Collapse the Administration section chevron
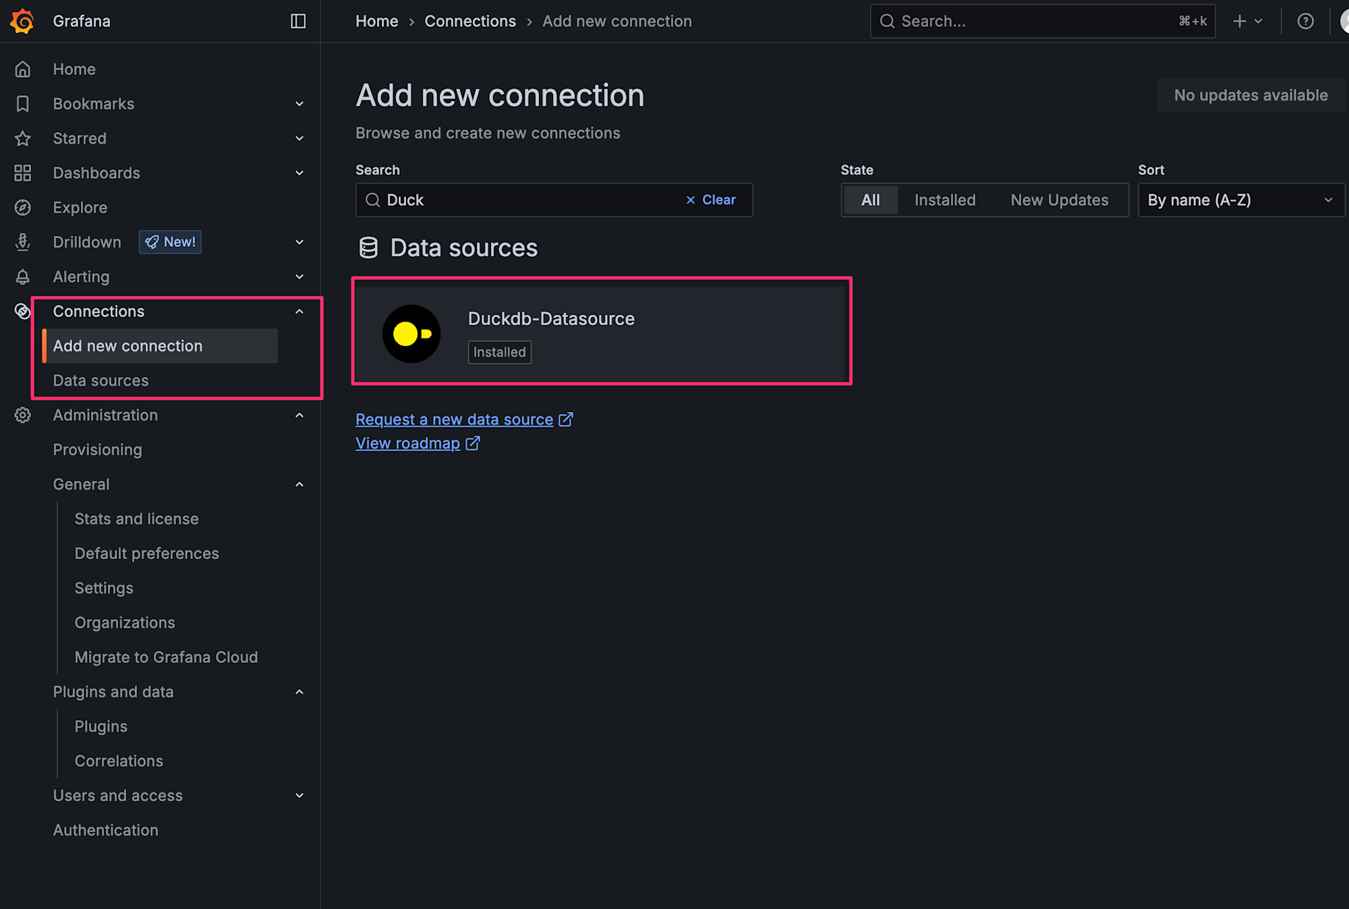This screenshot has height=909, width=1349. 299,415
